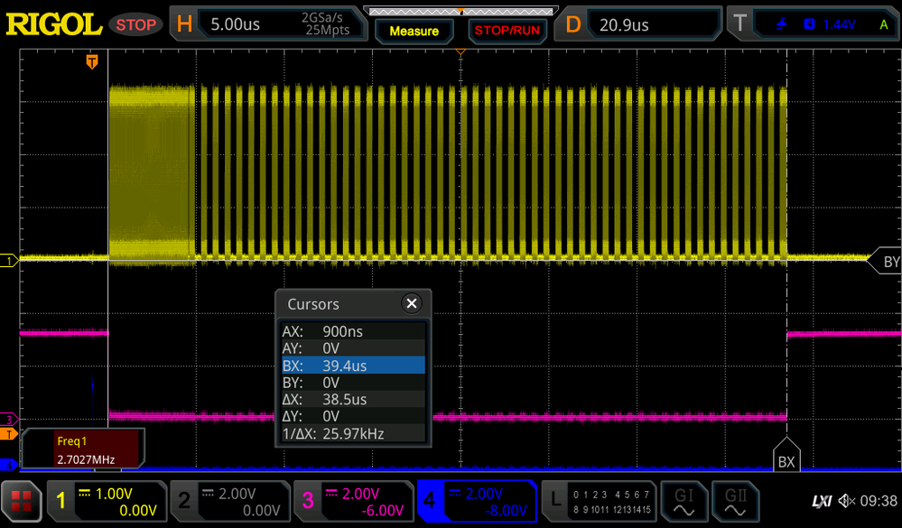Tap the Measure button
The width and height of the screenshot is (902, 528).
click(x=414, y=31)
